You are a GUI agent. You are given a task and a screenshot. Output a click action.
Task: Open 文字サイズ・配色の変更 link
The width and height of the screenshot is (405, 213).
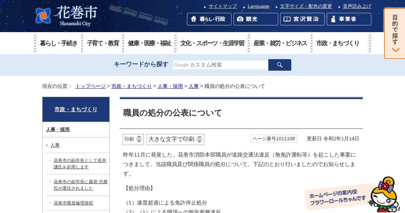(x=306, y=6)
